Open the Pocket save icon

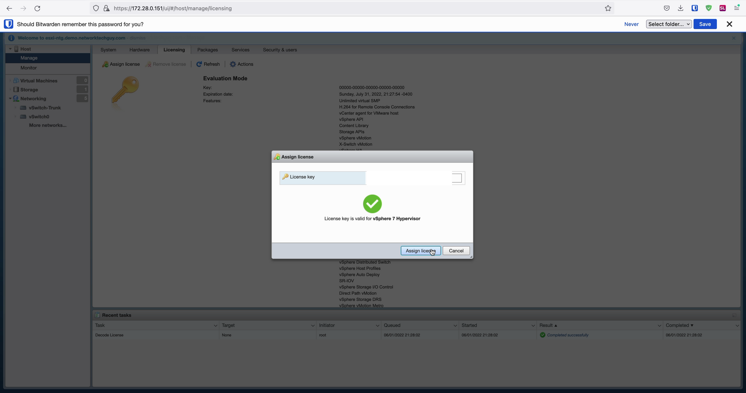pyautogui.click(x=667, y=8)
